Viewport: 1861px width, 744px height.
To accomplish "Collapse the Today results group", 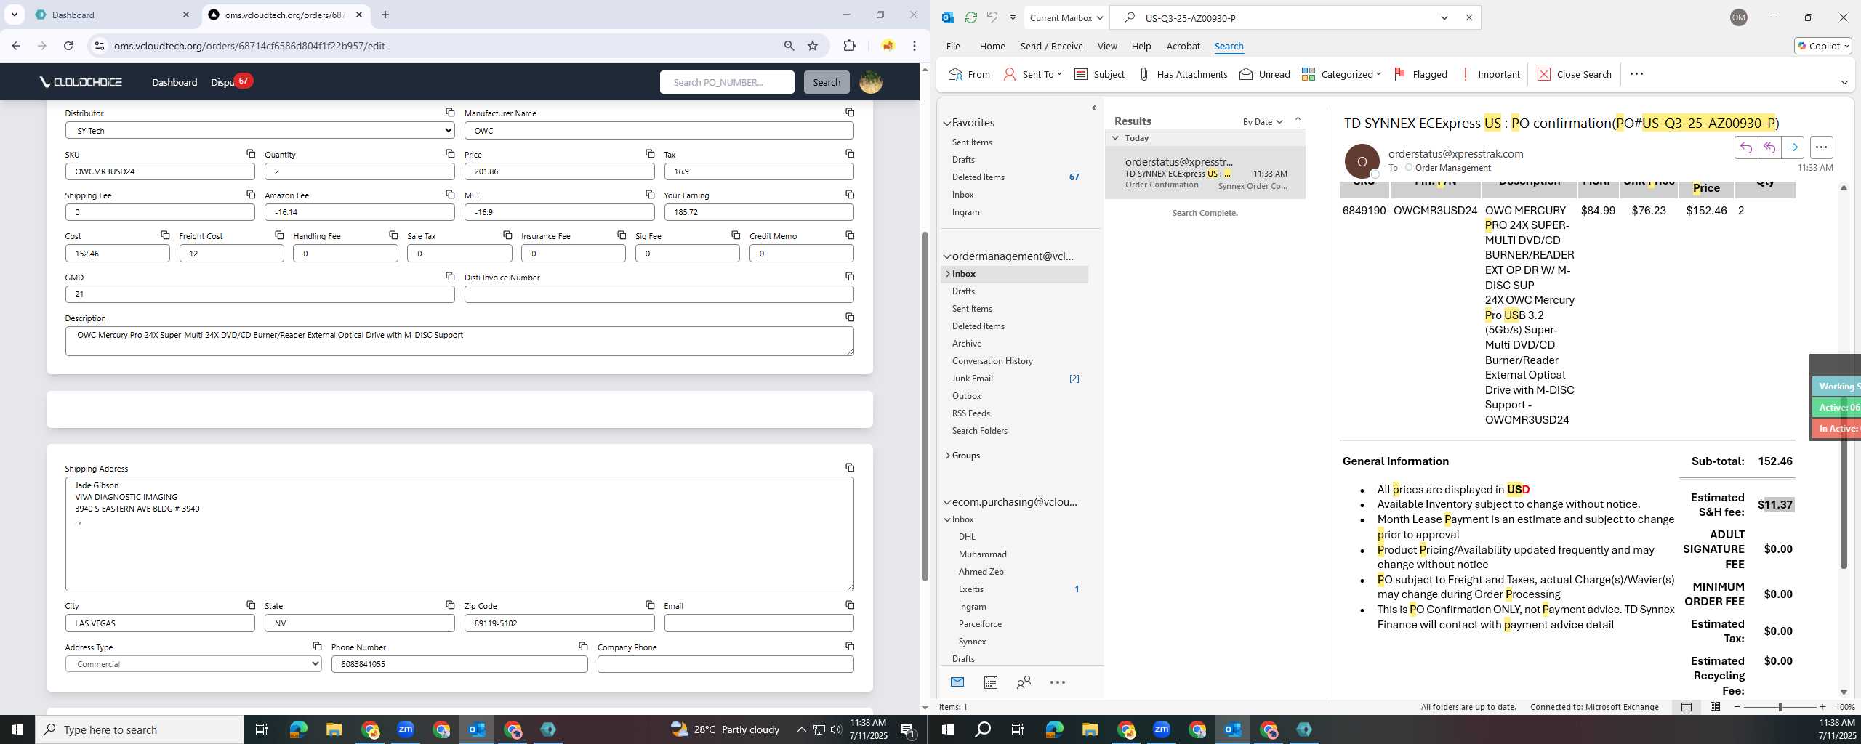I will click(x=1115, y=138).
